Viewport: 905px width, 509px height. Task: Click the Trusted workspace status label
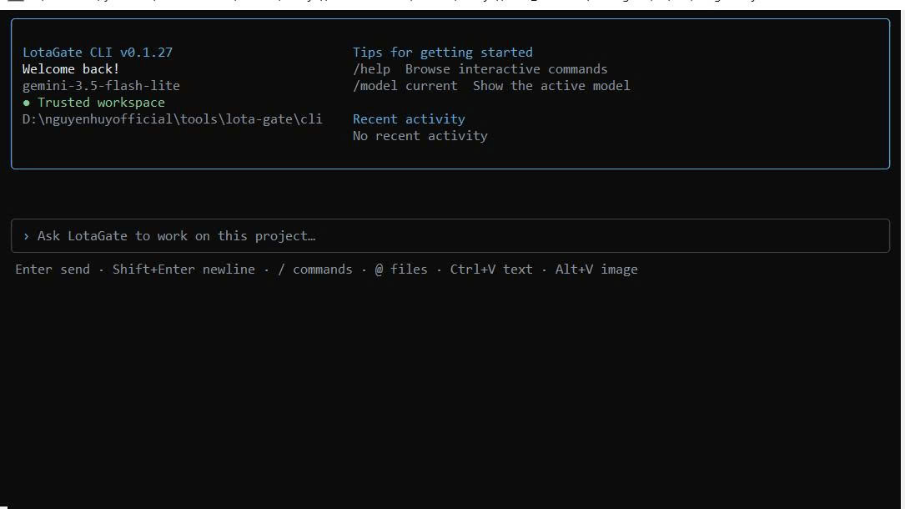(101, 102)
